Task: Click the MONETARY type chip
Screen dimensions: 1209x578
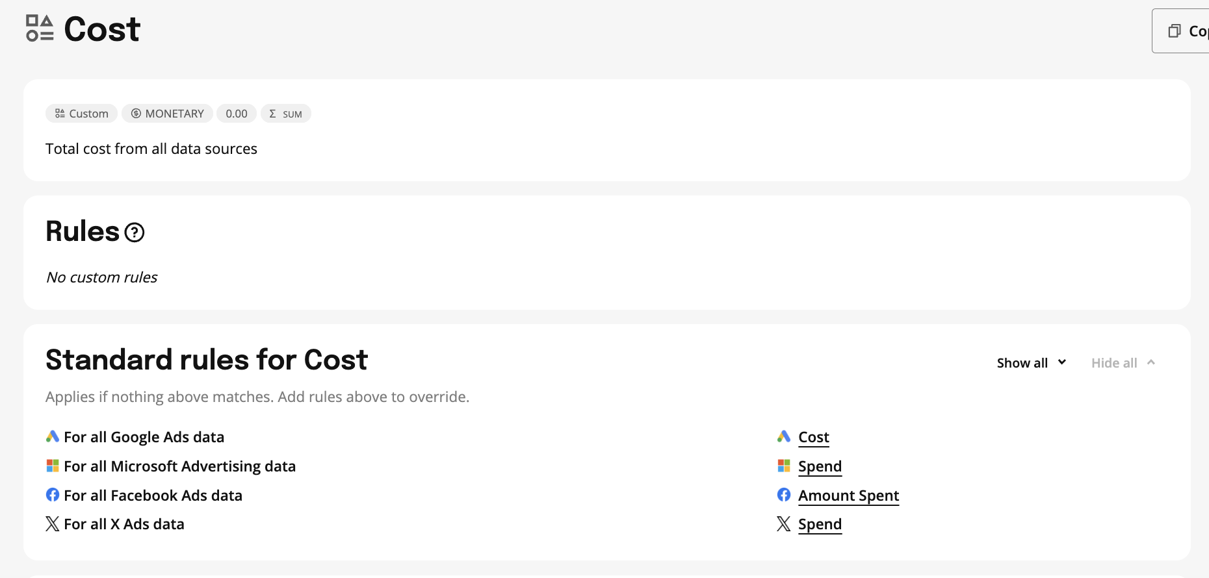Action: (168, 114)
